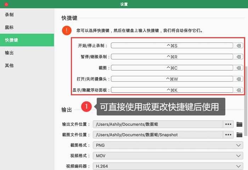Clear the 截图 shortcut field
This screenshot has height=170, width=248.
click(238, 68)
